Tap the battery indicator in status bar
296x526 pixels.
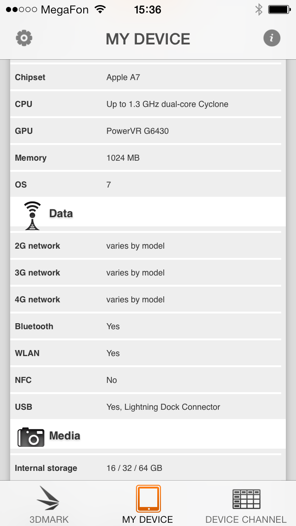coord(279,9)
